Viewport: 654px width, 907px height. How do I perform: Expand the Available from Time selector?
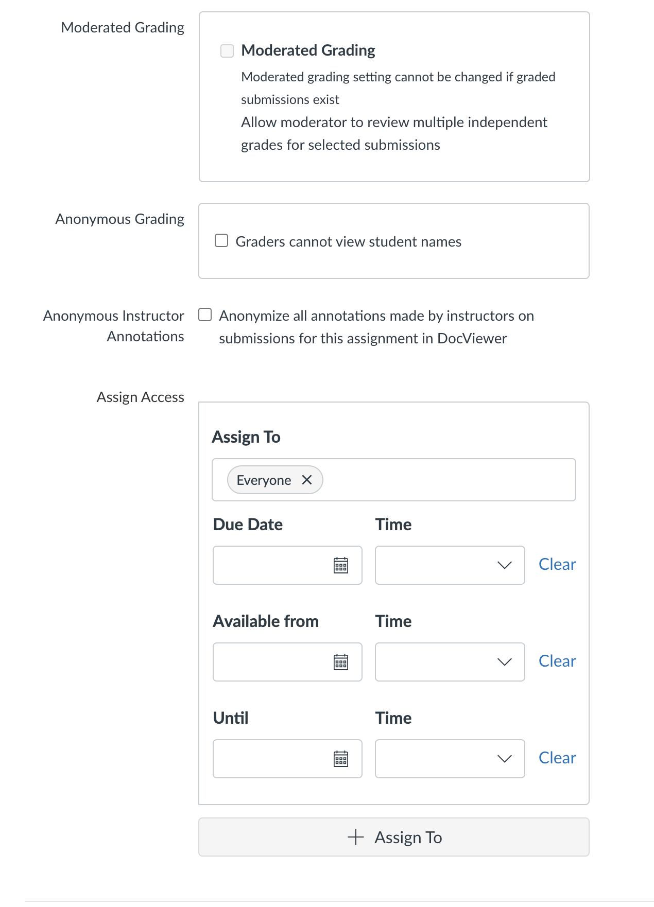(504, 662)
